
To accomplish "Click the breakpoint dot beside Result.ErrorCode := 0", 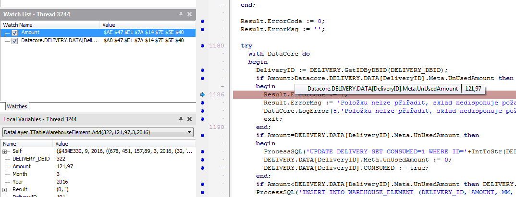I will [203, 21].
